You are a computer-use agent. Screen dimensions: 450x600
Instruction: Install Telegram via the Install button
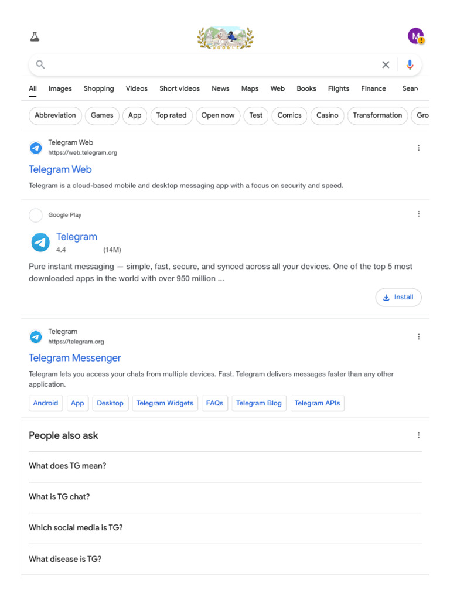398,298
